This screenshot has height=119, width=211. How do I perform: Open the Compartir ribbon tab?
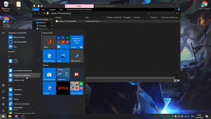[52, 10]
